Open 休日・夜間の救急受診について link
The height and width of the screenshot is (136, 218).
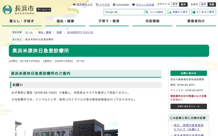189,128
